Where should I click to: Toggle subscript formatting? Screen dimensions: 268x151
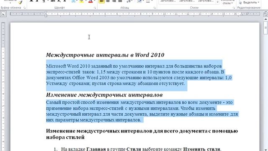tap(59, 1)
